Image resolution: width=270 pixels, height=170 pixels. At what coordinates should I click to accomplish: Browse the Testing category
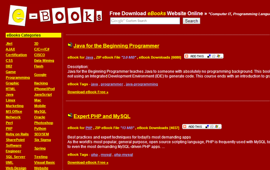click(x=40, y=157)
